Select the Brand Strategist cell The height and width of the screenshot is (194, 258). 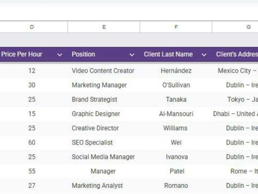pyautogui.click(x=104, y=100)
